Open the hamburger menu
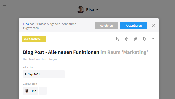 coord(4,5)
